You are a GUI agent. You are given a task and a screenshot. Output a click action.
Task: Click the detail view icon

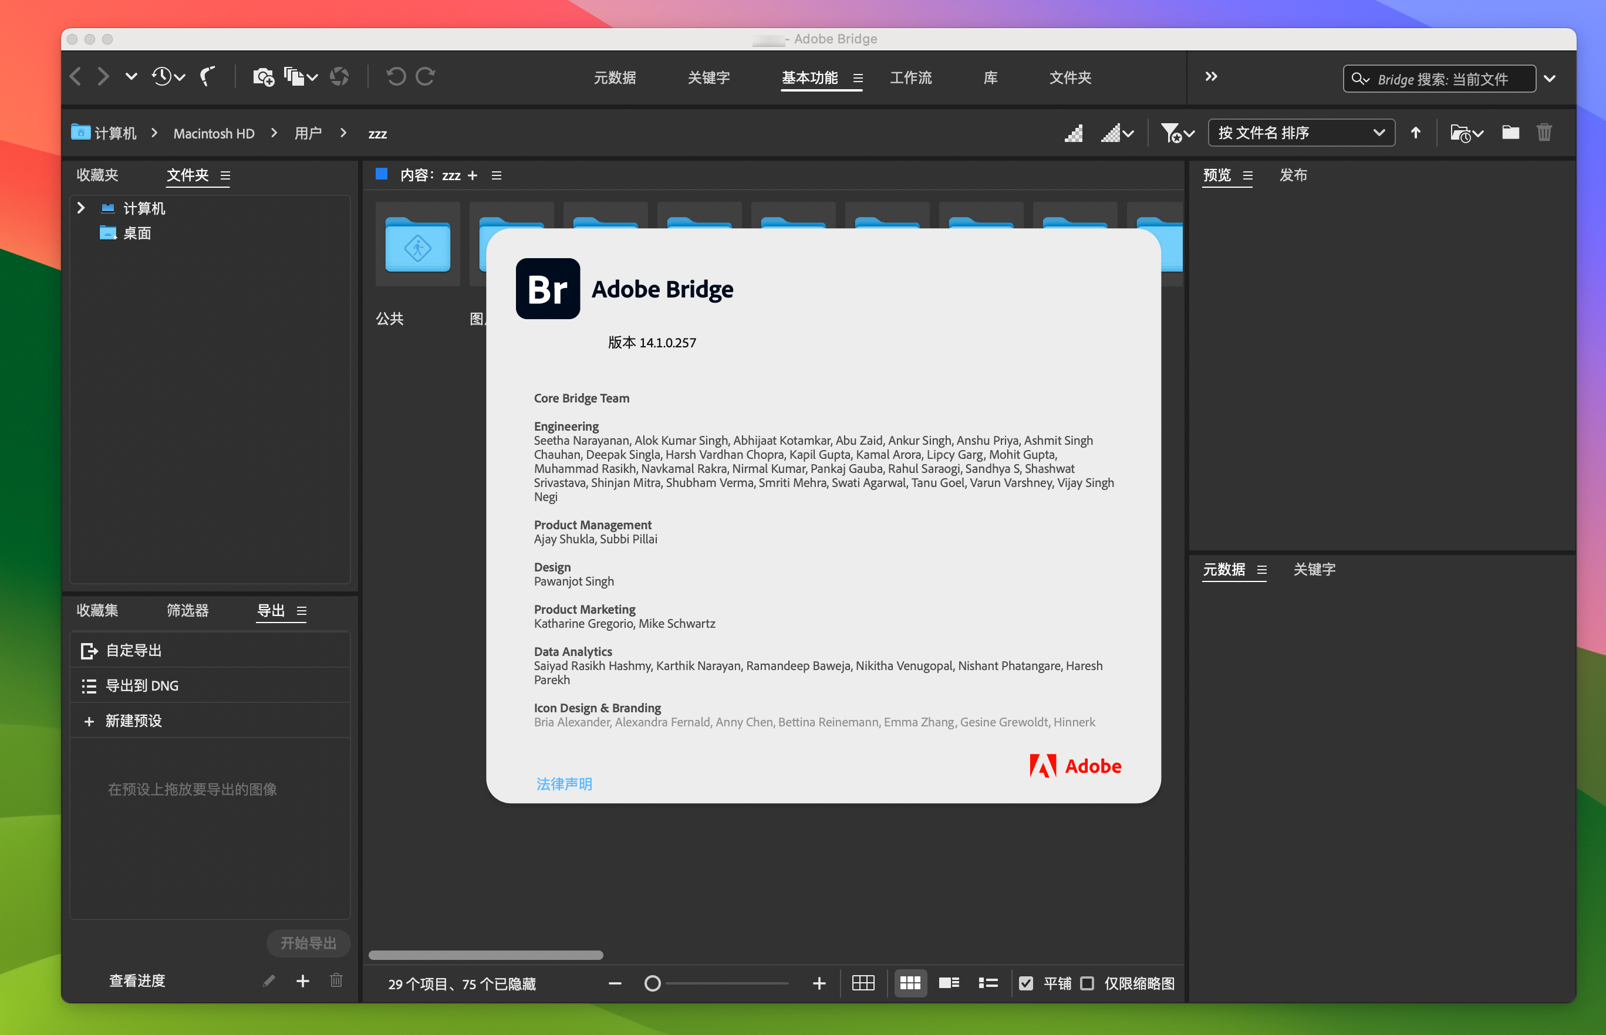[x=950, y=983]
